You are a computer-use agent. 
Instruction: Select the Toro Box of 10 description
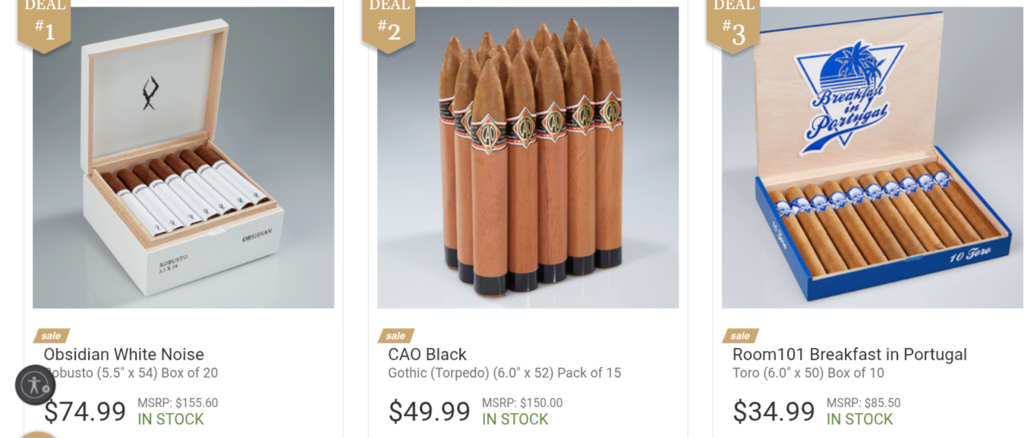tap(808, 373)
